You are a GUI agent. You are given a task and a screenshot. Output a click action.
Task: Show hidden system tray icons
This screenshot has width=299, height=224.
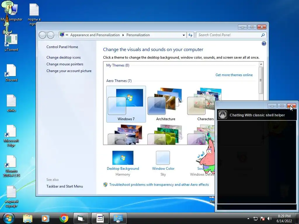pyautogui.click(x=248, y=218)
